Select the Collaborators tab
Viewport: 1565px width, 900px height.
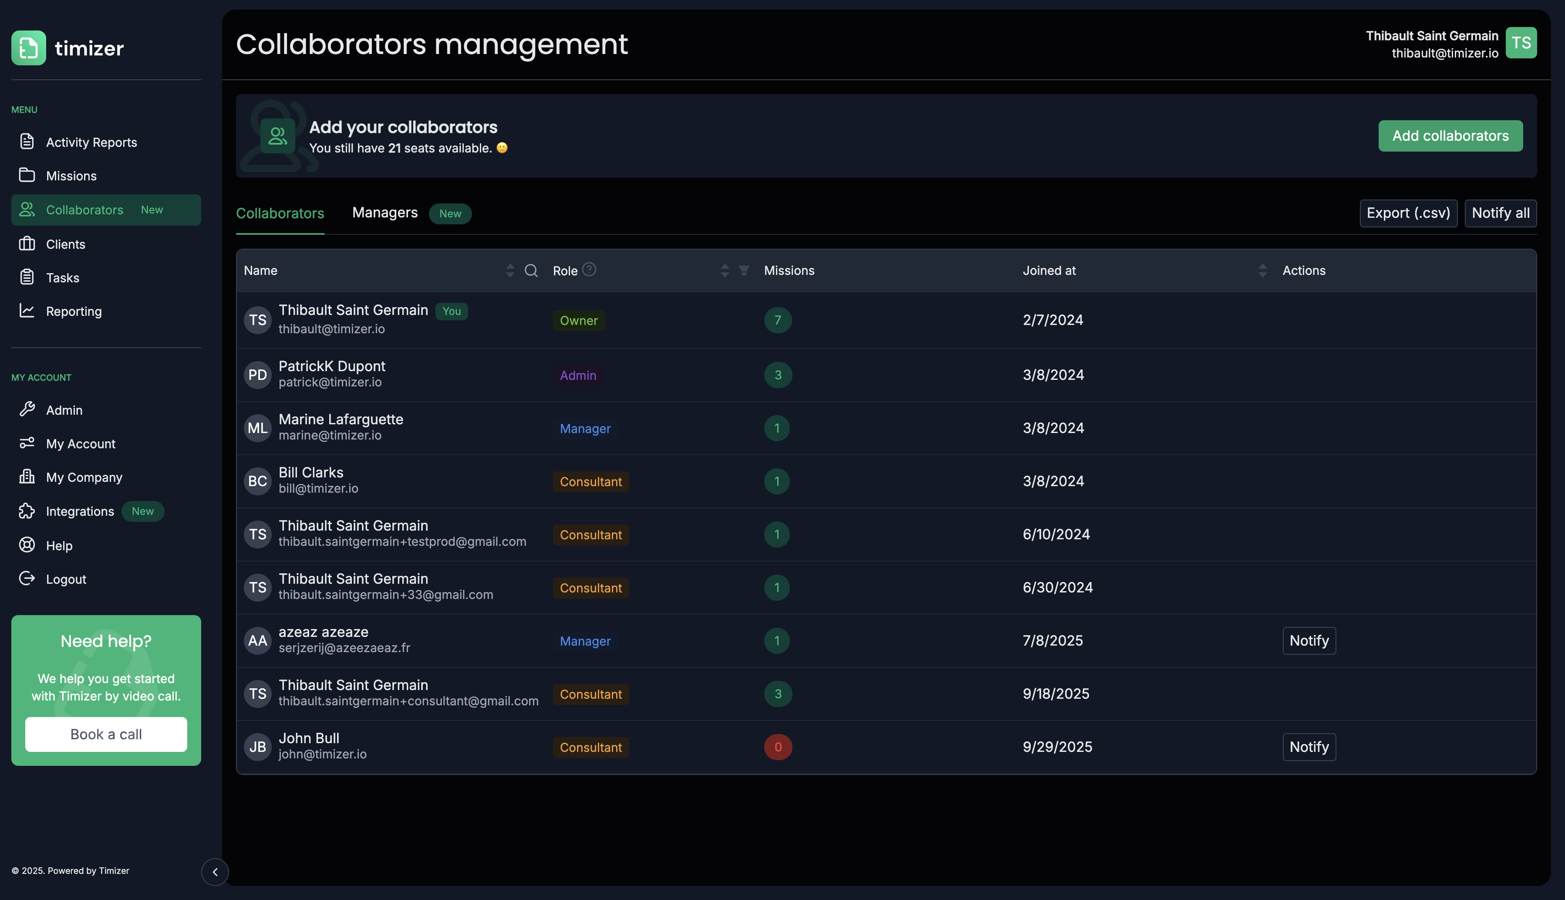(280, 213)
